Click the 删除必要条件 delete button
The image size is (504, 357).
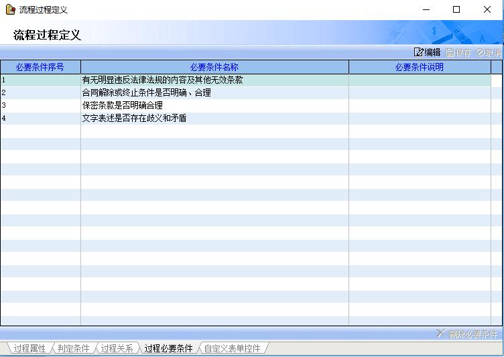pos(467,334)
